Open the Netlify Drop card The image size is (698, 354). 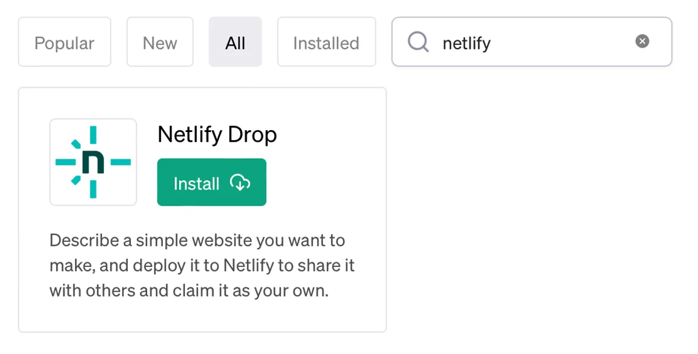click(x=202, y=209)
